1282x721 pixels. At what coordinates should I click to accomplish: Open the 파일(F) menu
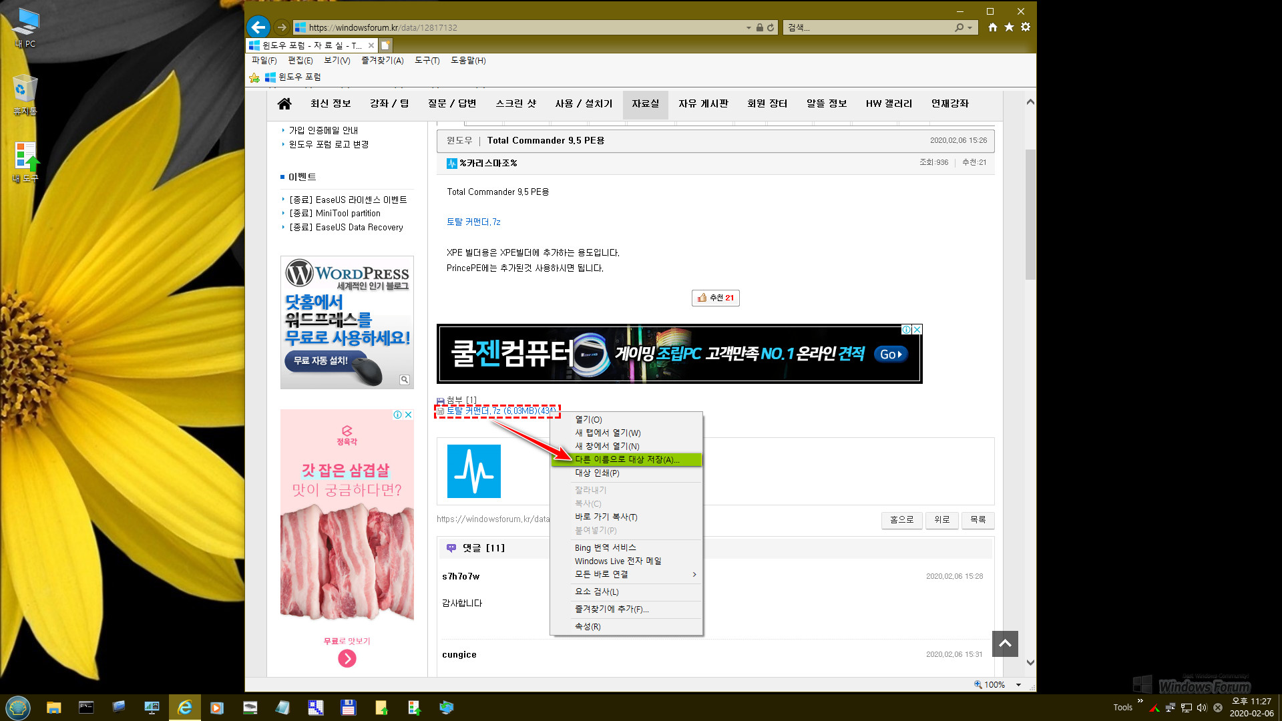coord(264,60)
